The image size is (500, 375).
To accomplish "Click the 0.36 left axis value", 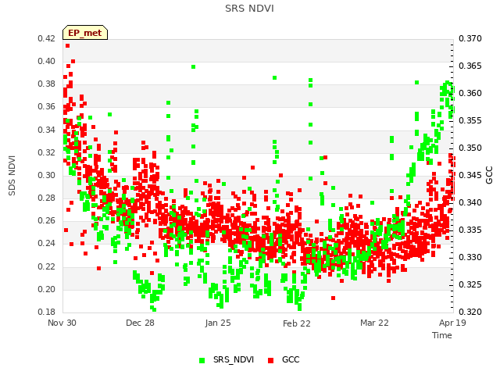I will coord(46,106).
